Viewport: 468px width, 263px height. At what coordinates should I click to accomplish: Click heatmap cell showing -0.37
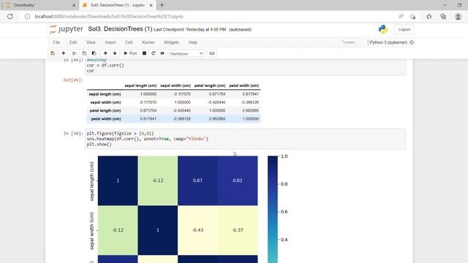(238, 230)
